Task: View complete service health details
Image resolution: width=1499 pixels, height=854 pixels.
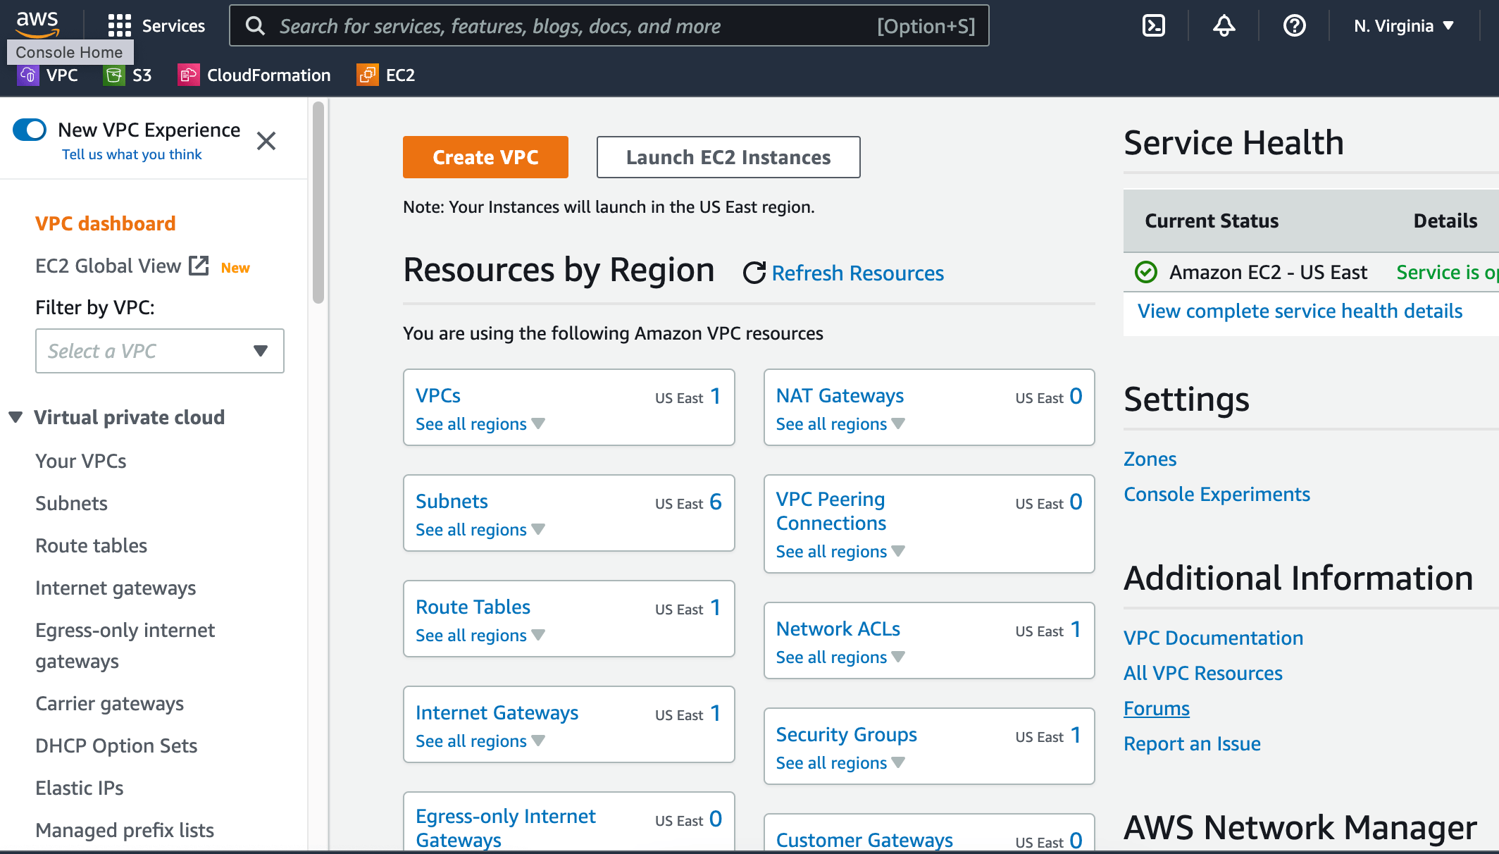Action: pos(1300,311)
